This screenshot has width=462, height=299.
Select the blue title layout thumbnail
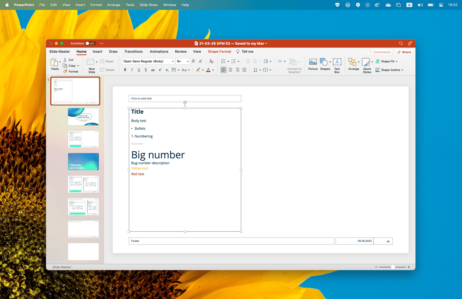83,162
